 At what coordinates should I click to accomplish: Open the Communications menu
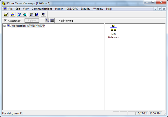(42, 9)
